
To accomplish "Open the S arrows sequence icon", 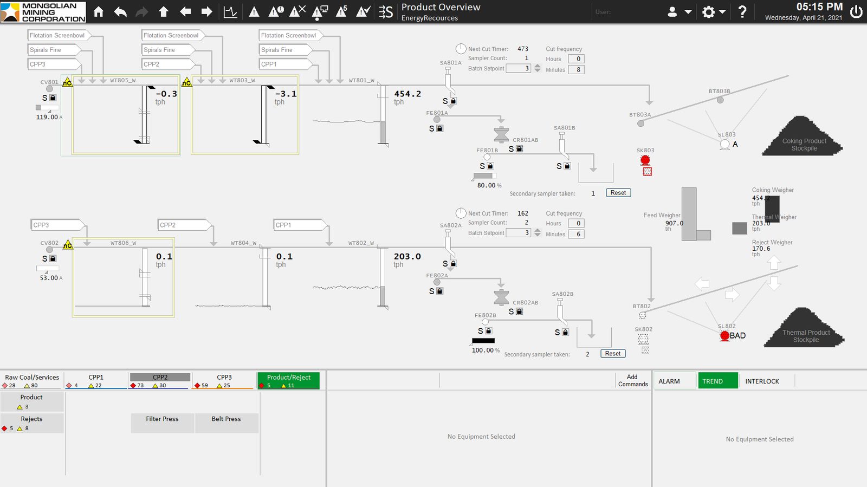I will (x=386, y=11).
